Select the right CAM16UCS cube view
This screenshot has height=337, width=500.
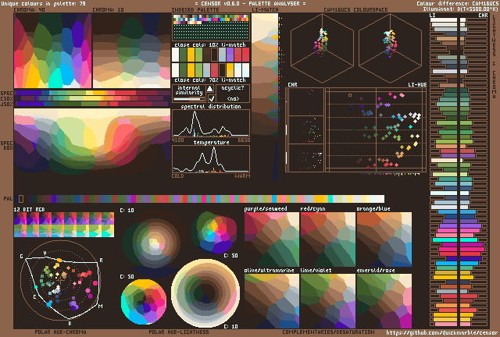(x=391, y=48)
